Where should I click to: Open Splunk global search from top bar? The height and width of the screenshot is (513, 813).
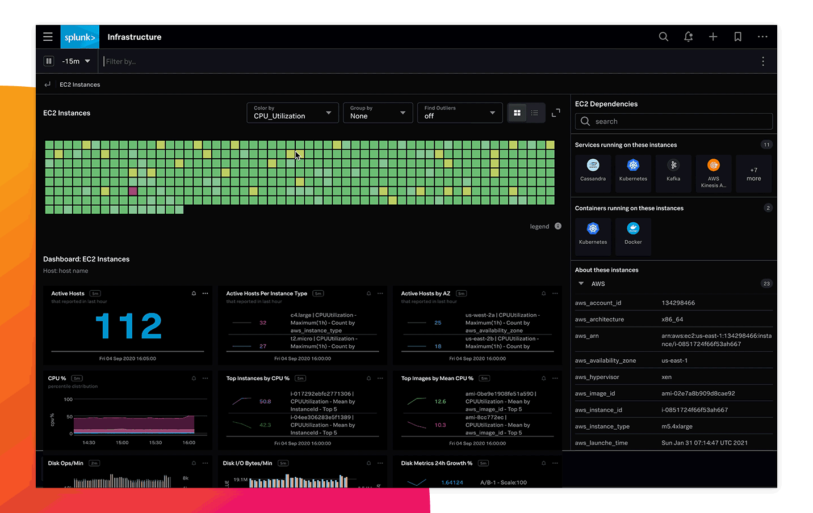click(x=663, y=36)
